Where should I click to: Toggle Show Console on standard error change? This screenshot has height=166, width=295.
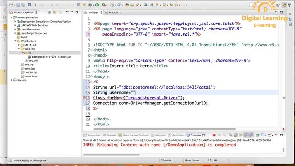pyautogui.click(x=251, y=135)
